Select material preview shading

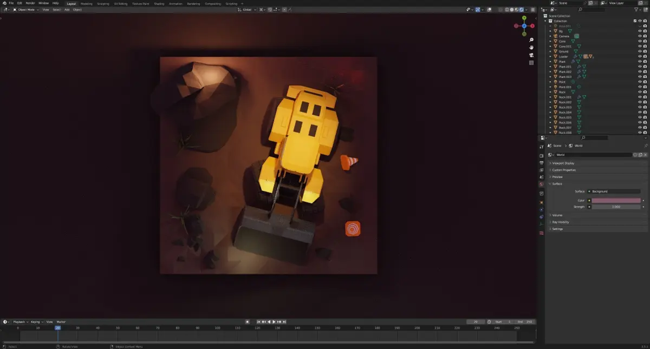point(516,10)
